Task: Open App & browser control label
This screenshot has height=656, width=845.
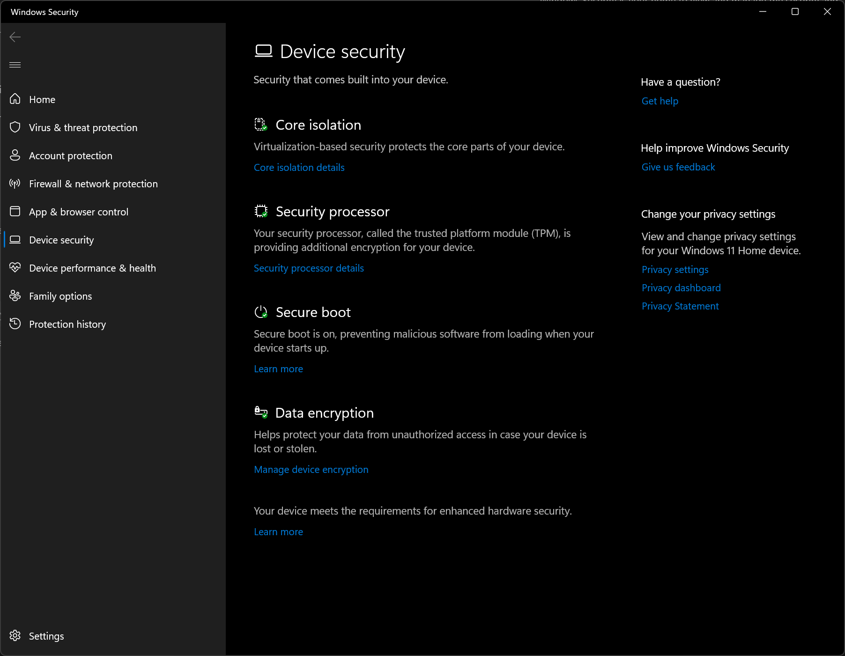Action: point(79,212)
